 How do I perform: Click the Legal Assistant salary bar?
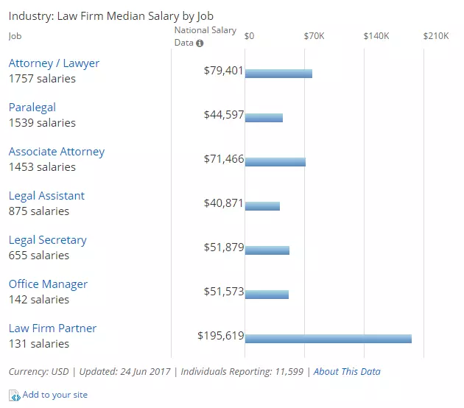262,206
